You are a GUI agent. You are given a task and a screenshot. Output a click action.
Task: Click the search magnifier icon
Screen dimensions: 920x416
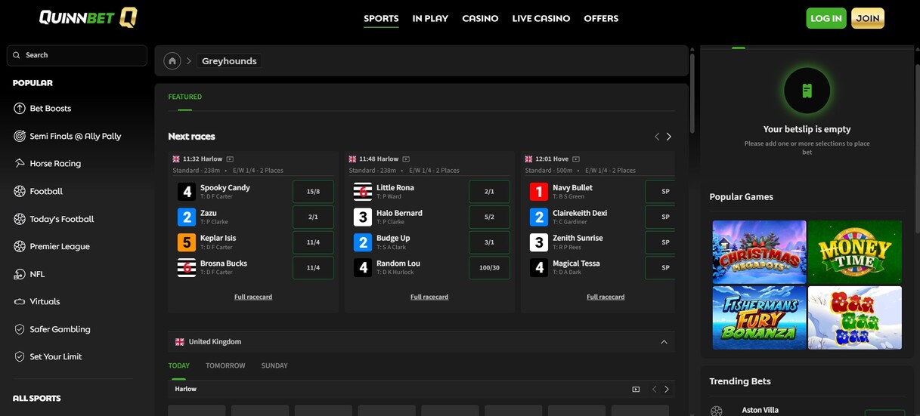[17, 55]
